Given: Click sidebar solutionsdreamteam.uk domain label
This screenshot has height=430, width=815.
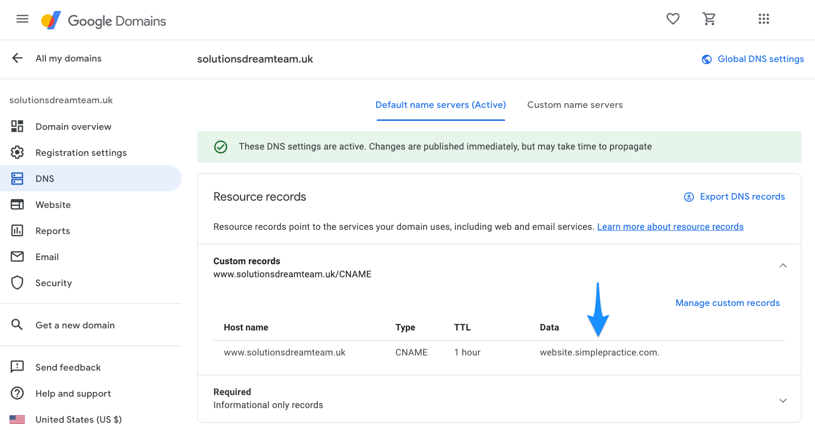Looking at the screenshot, I should [x=61, y=100].
